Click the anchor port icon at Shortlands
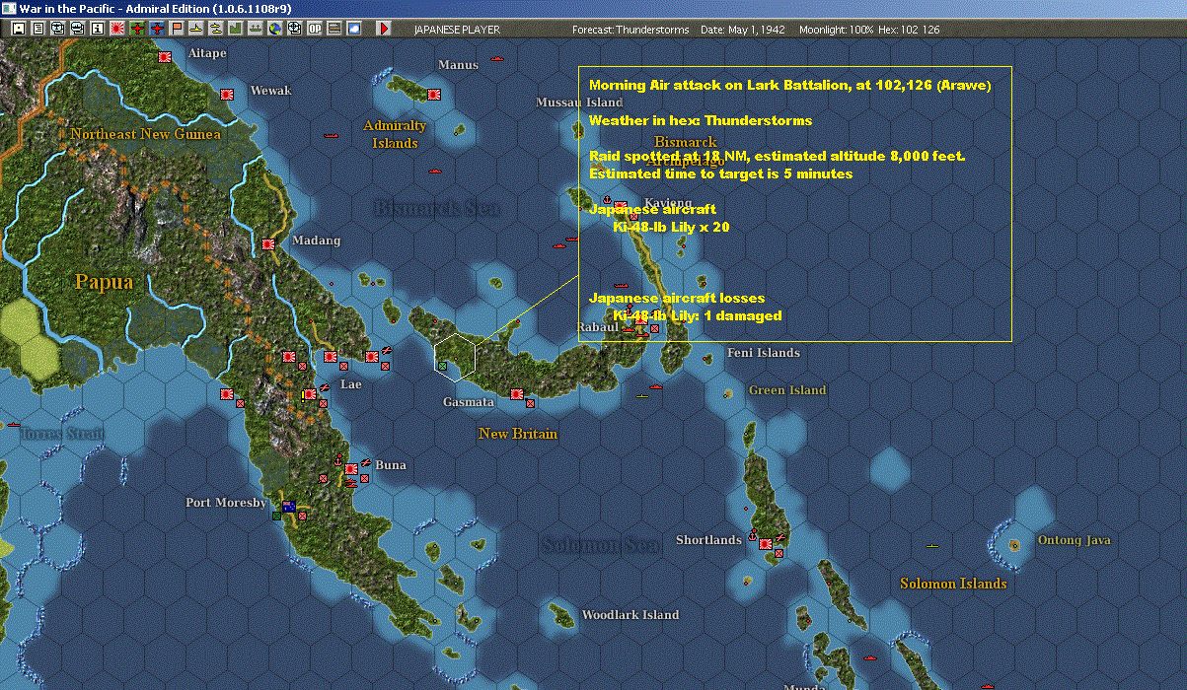This screenshot has width=1187, height=690. coord(753,537)
